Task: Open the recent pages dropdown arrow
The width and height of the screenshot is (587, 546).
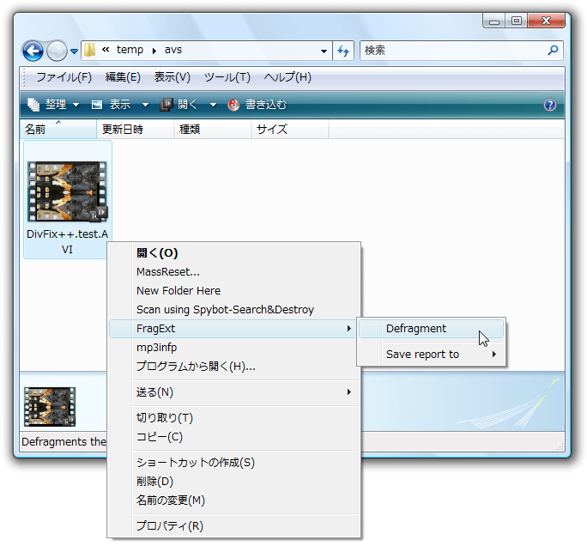Action: coord(74,51)
